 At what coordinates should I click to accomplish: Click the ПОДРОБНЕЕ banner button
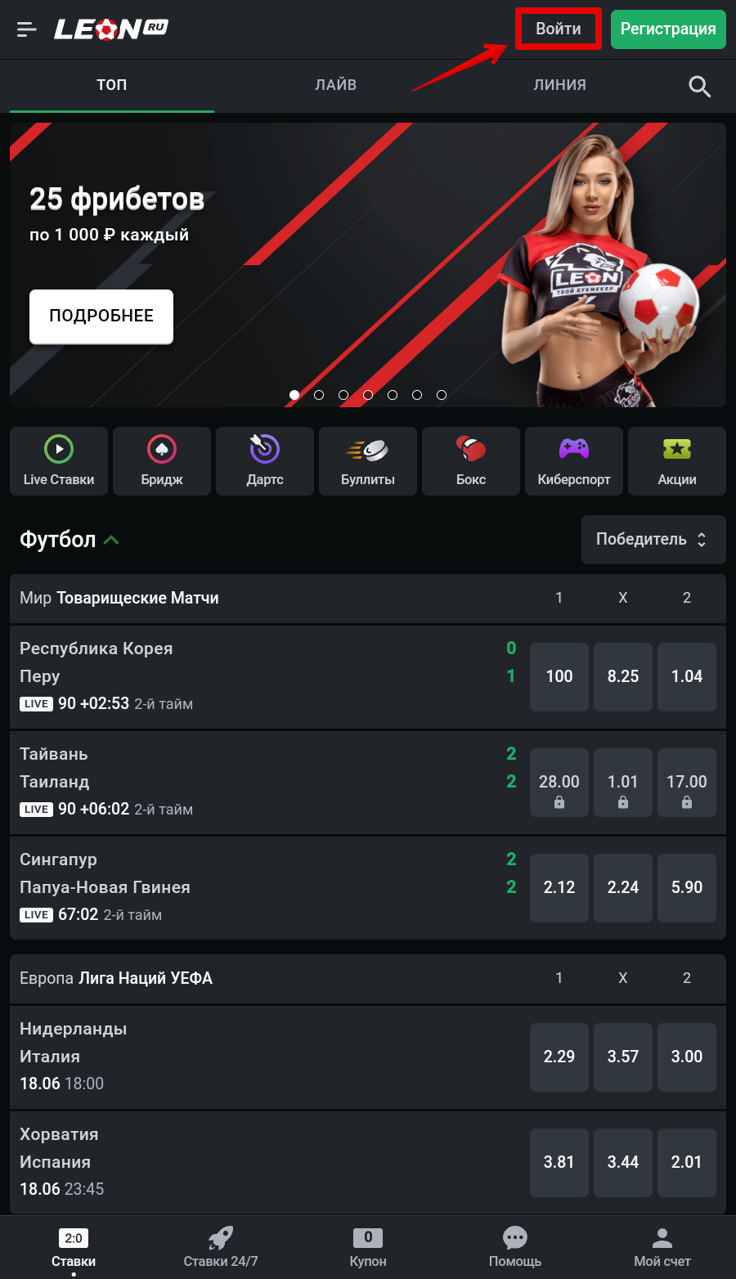(x=101, y=316)
